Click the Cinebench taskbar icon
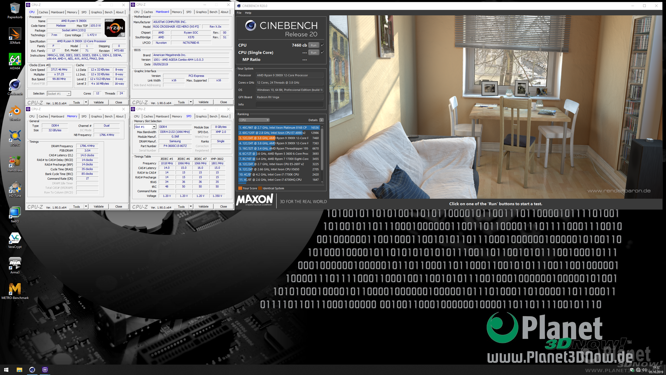This screenshot has height=375, width=666. [32, 370]
